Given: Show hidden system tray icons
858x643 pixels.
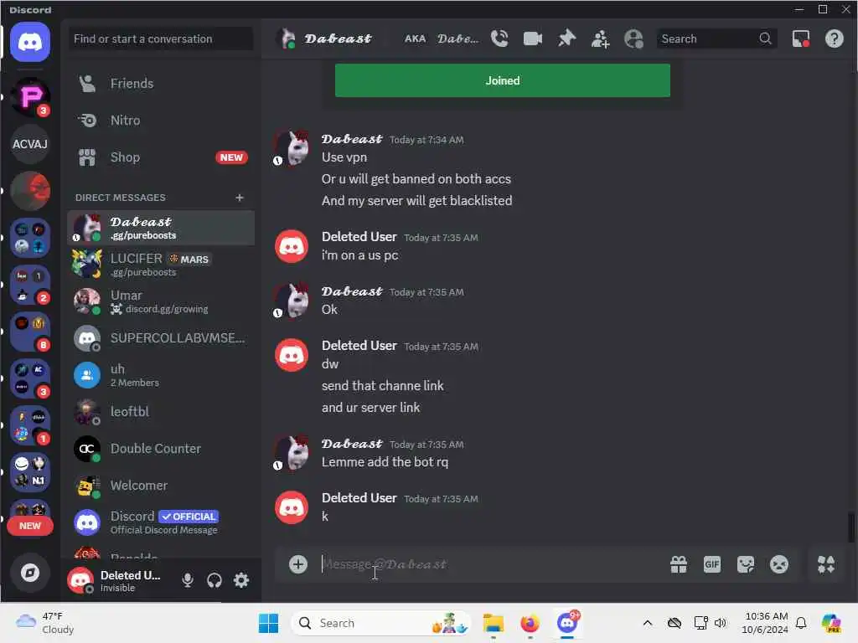Looking at the screenshot, I should [648, 623].
